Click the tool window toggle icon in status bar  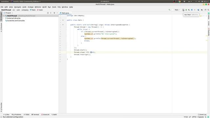point(1,117)
